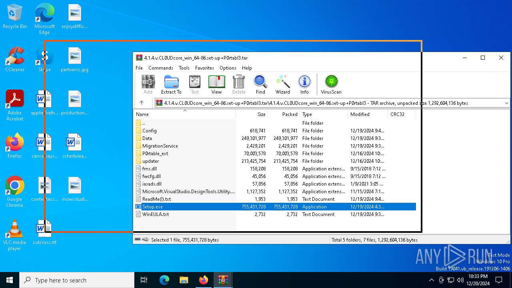Select the Setup.exe file row
Image resolution: width=512 pixels, height=288 pixels.
[x=275, y=207]
